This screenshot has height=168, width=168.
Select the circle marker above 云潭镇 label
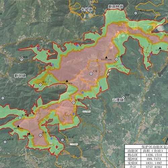(x=123, y=97)
